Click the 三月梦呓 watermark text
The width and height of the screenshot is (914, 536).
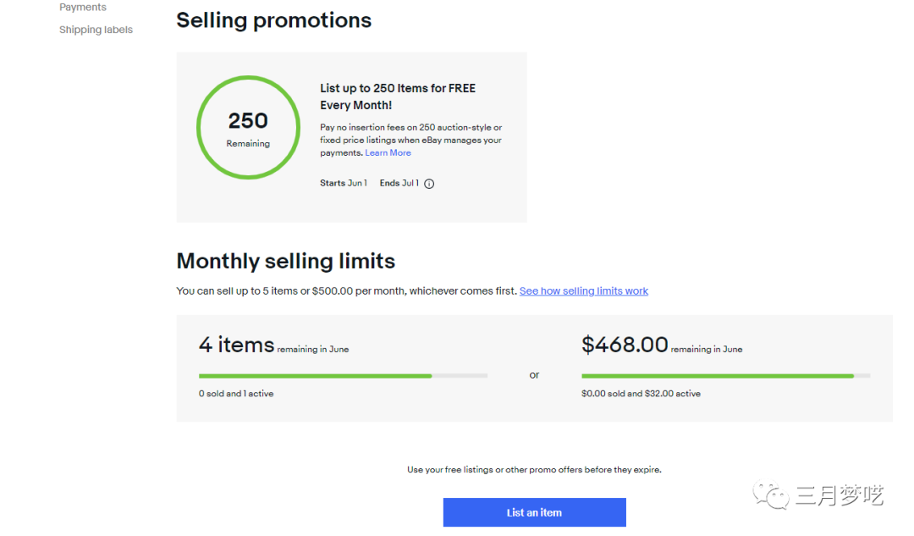pyautogui.click(x=839, y=495)
